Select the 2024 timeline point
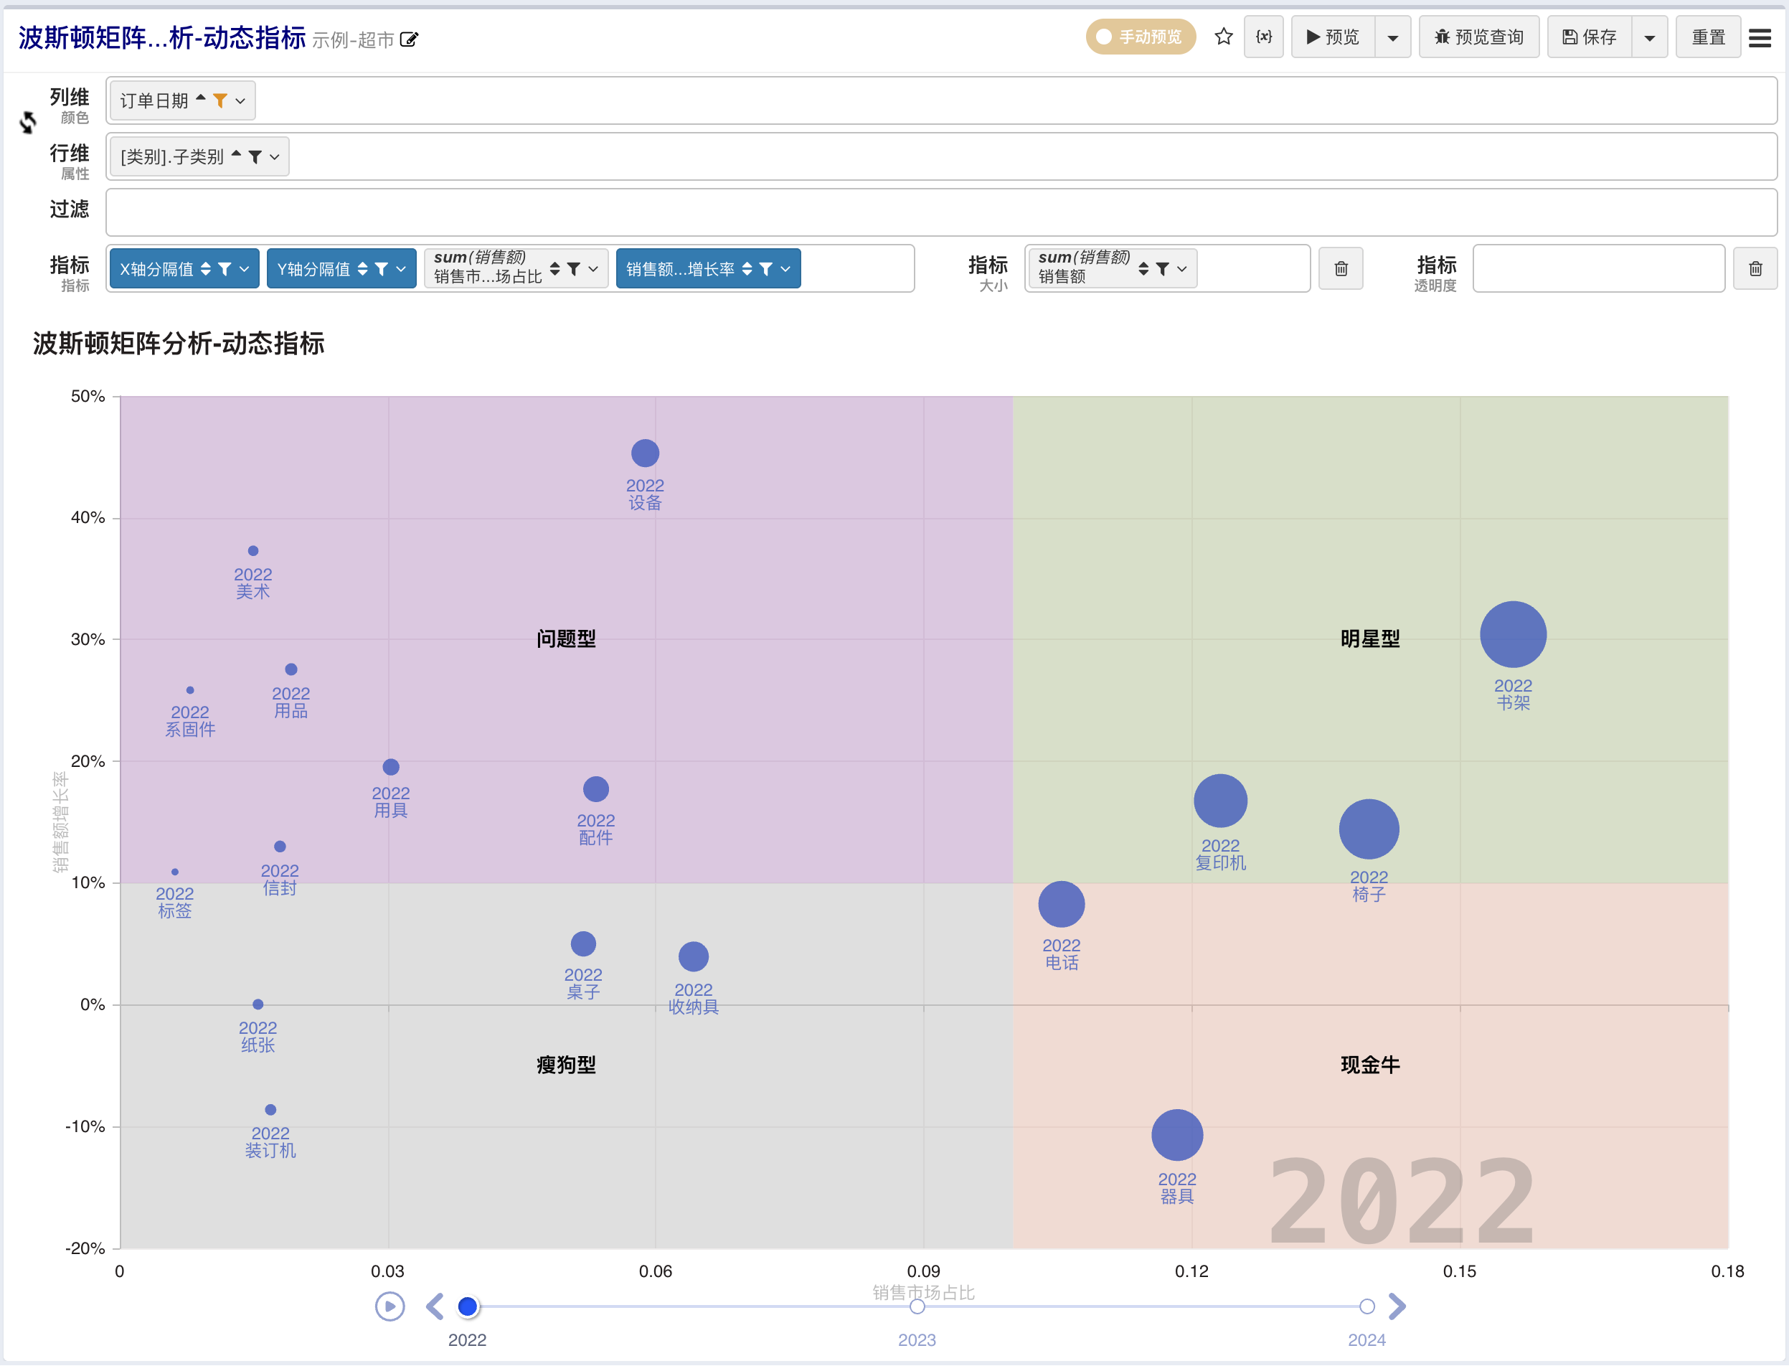1789x1366 pixels. tap(1366, 1306)
